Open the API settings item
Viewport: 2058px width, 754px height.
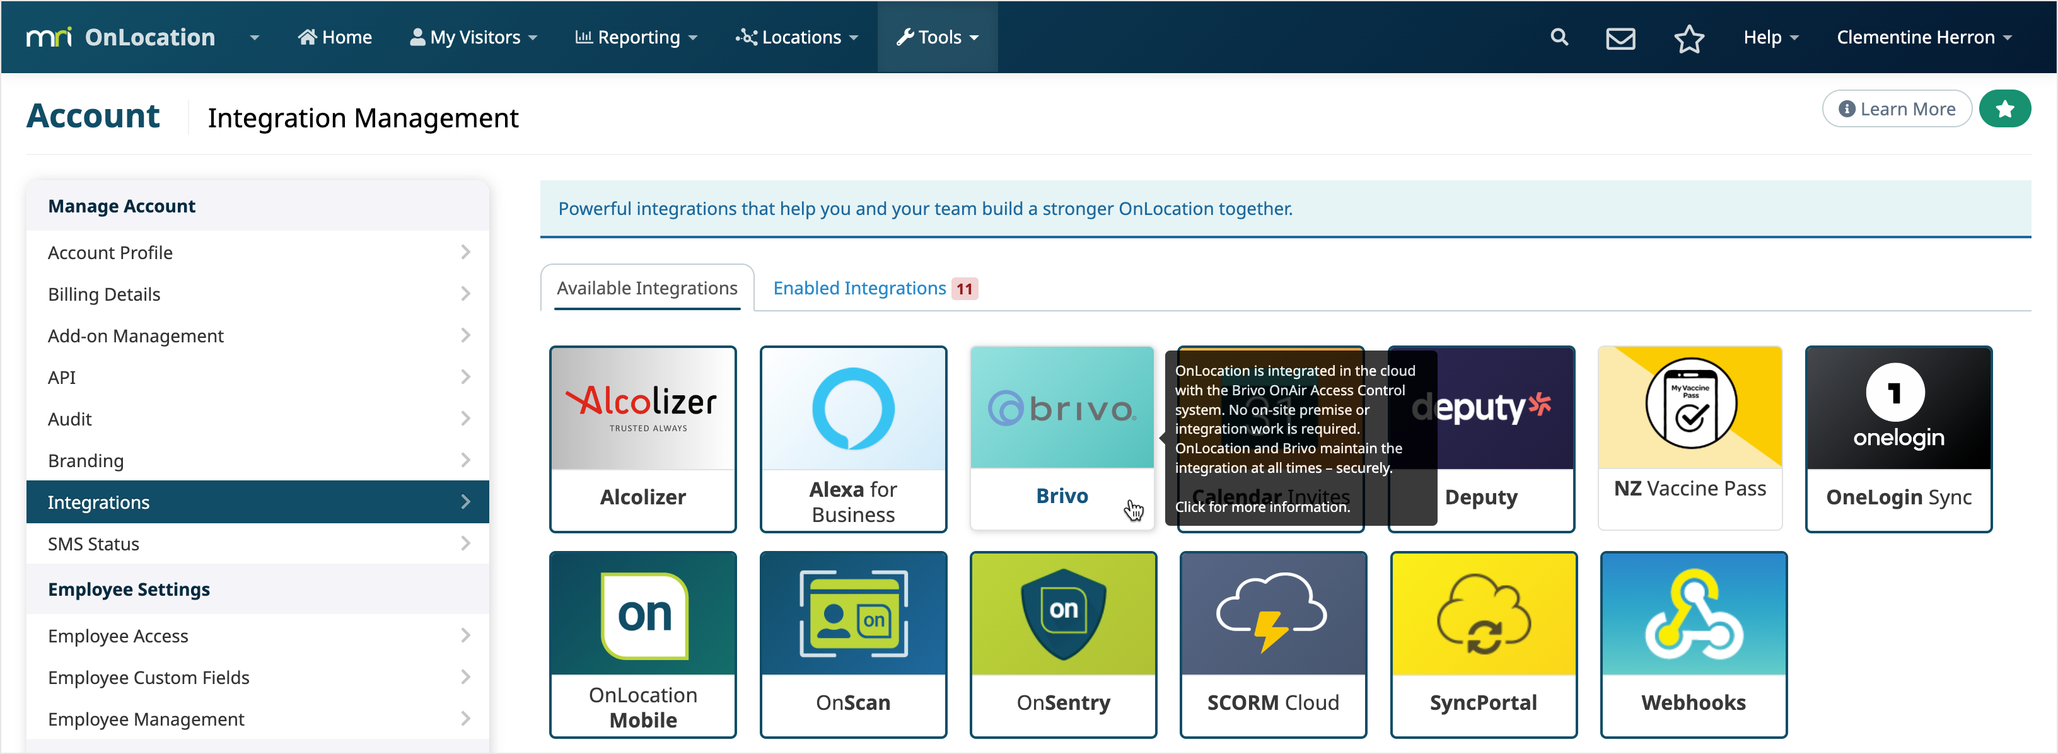pos(257,377)
